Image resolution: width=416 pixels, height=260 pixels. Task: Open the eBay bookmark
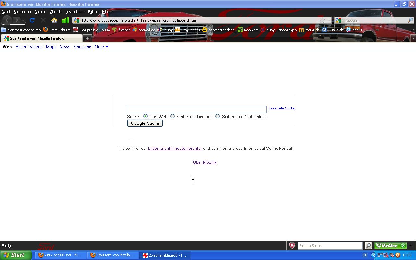click(x=165, y=30)
